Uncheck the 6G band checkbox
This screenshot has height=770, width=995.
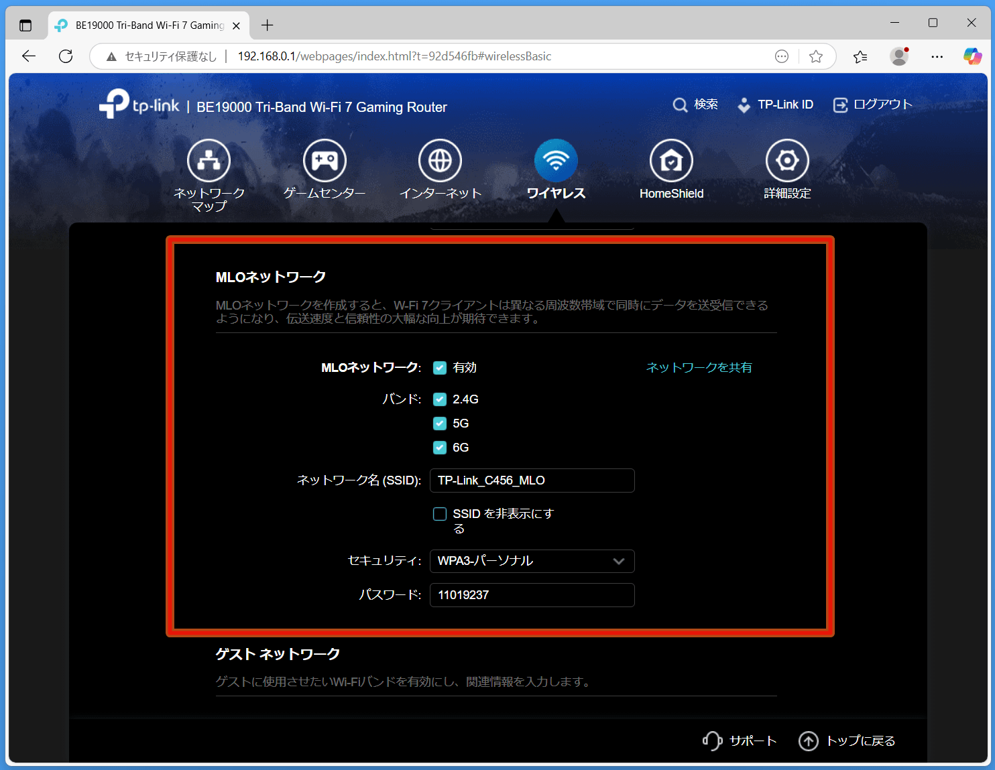click(440, 448)
